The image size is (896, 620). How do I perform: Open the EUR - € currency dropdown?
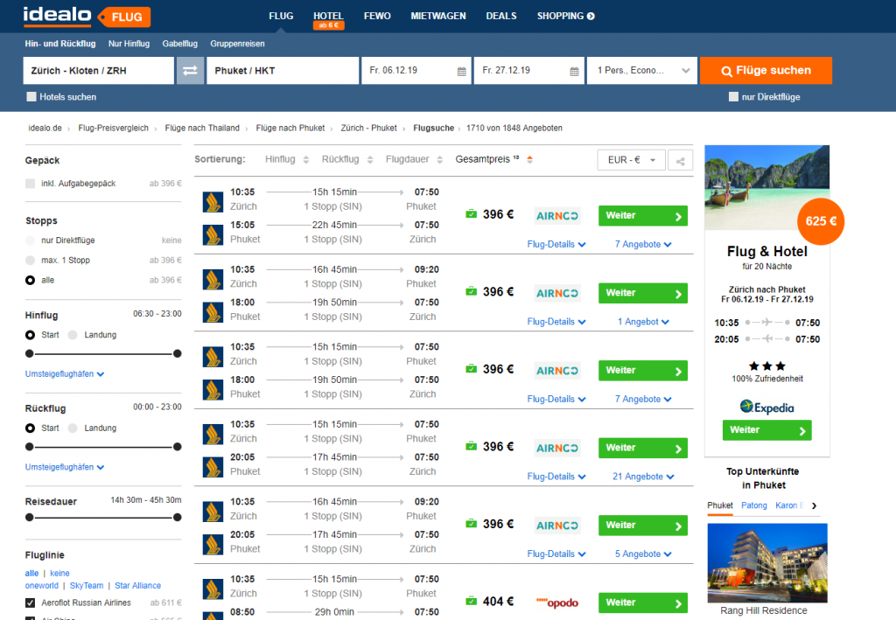(631, 160)
